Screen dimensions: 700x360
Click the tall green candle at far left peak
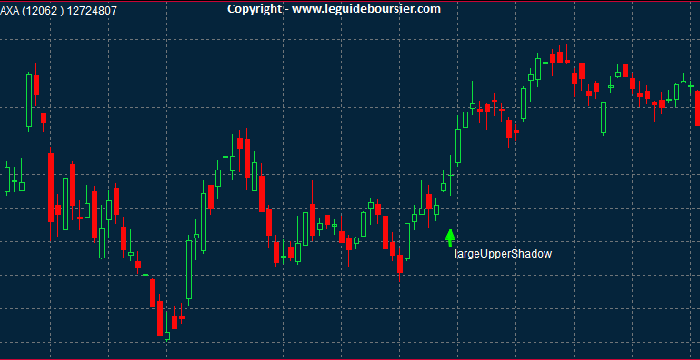pos(29,101)
